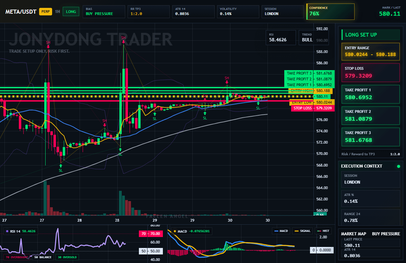The height and width of the screenshot is (263, 406).
Task: Click the Take Profit 1 card 580.6952
Action: (371, 94)
